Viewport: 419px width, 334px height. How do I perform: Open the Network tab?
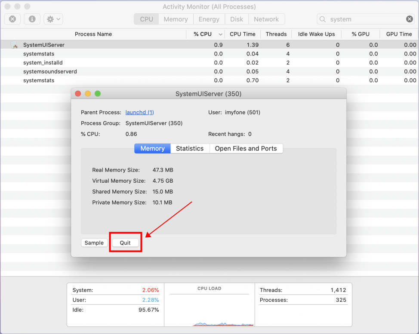coord(267,19)
